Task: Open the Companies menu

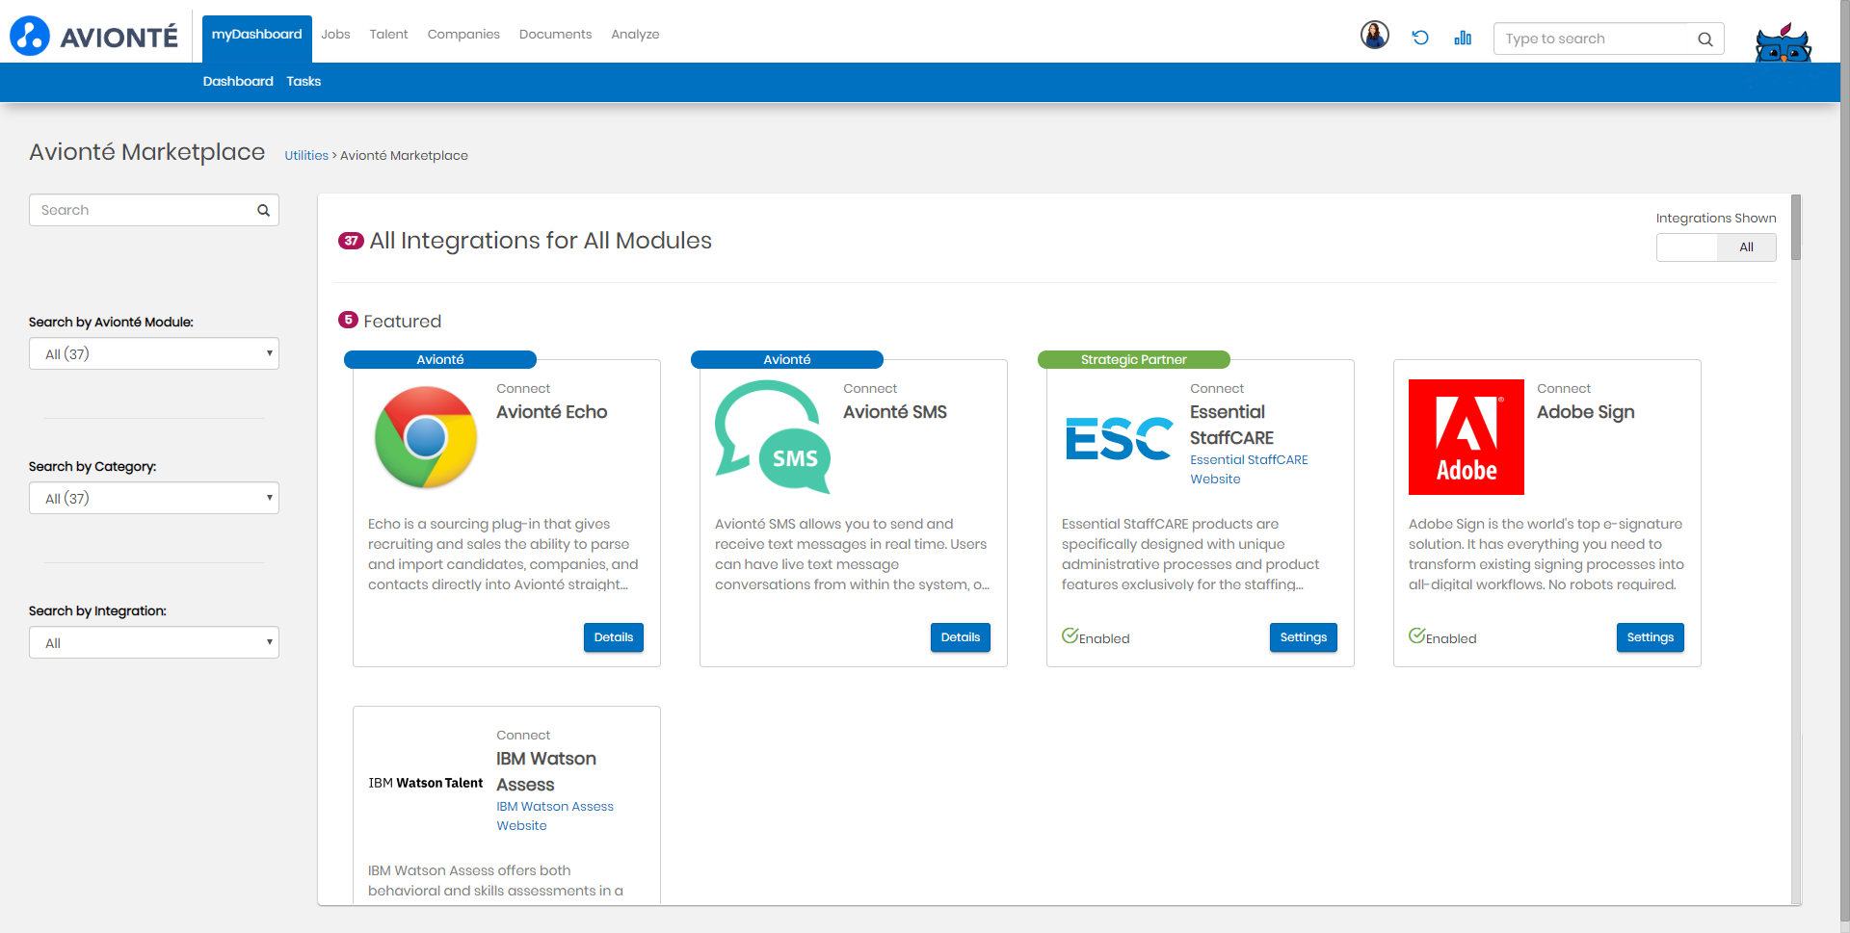Action: [463, 35]
